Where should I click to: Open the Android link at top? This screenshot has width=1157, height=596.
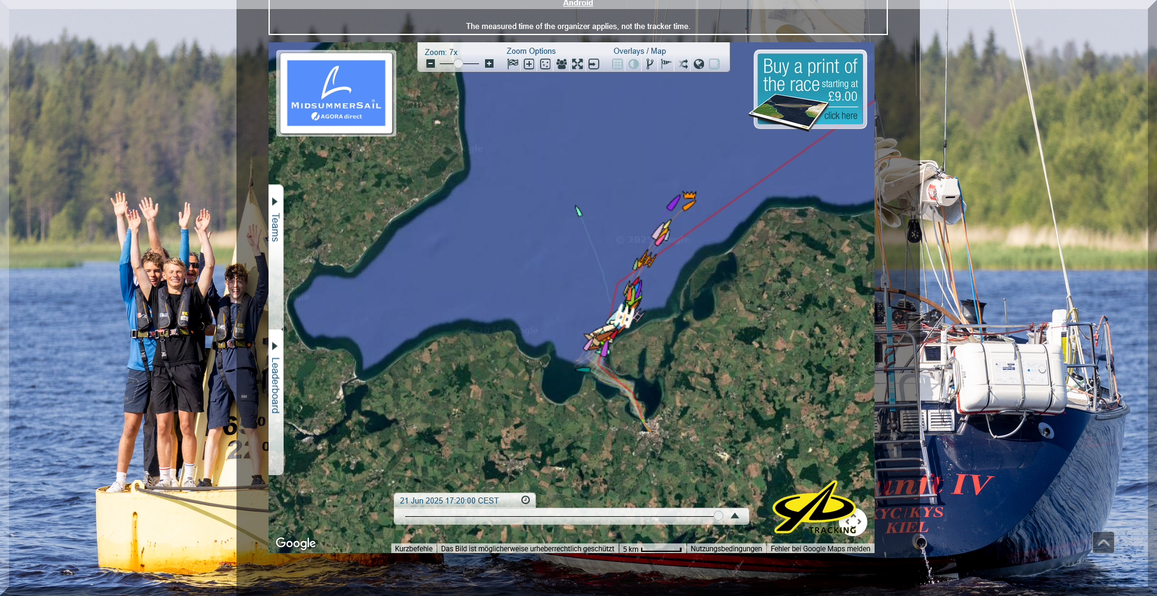coord(578,4)
